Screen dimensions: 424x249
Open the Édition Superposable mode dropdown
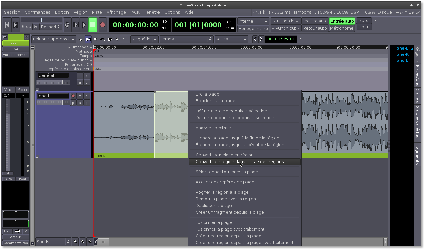[54, 39]
